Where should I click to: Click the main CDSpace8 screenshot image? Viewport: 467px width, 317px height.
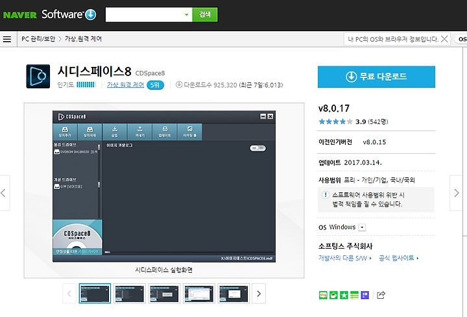coord(164,186)
